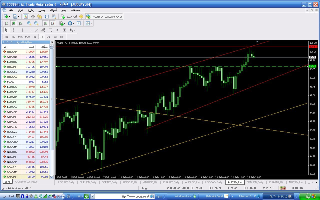
Task: Zoom in on the chart
Action: pos(29,23)
